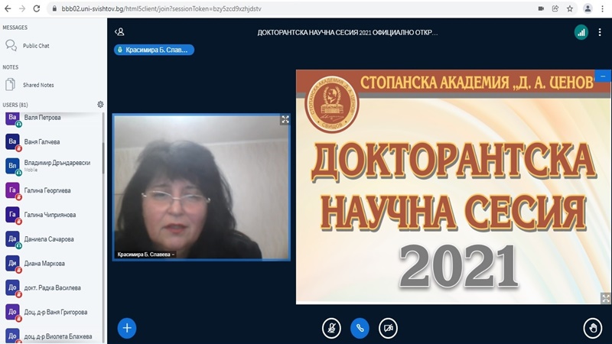Open the meeting options three-dot menu

click(x=600, y=32)
